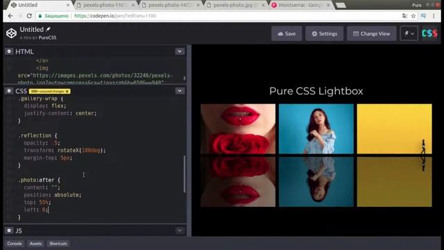Image resolution: width=444 pixels, height=250 pixels.
Task: Click the 'display: flex;' code line
Action: click(x=44, y=106)
